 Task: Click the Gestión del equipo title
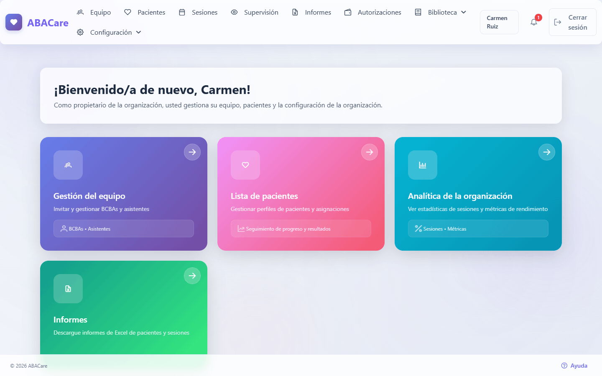point(89,196)
